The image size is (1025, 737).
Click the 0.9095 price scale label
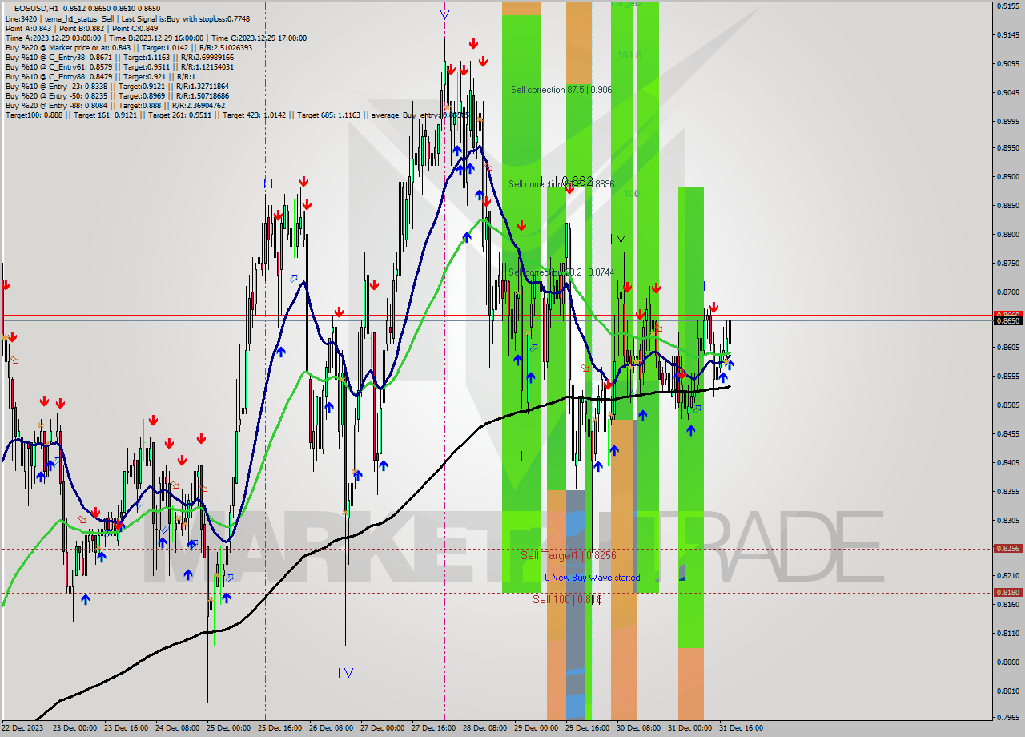(x=1007, y=64)
